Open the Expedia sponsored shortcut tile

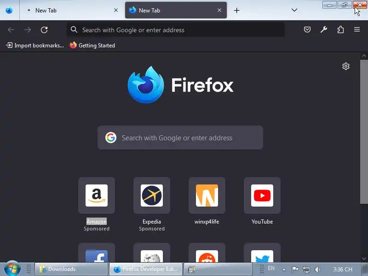click(x=152, y=195)
